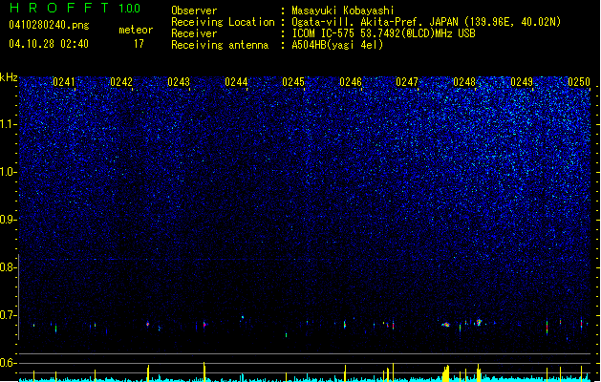The width and height of the screenshot is (601, 382).
Task: Click the 0245 time marker
Action: pos(293,82)
